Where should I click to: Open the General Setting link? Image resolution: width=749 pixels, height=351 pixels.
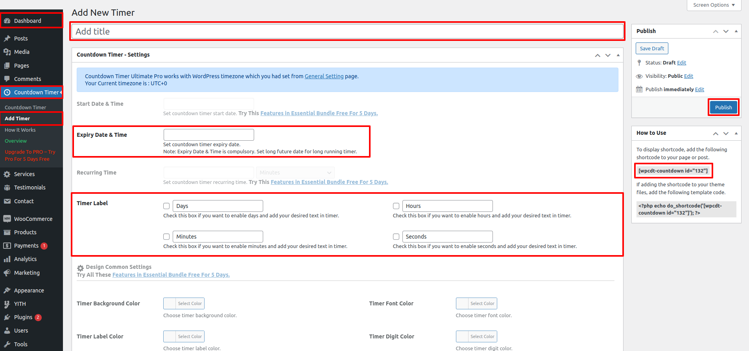pos(324,76)
